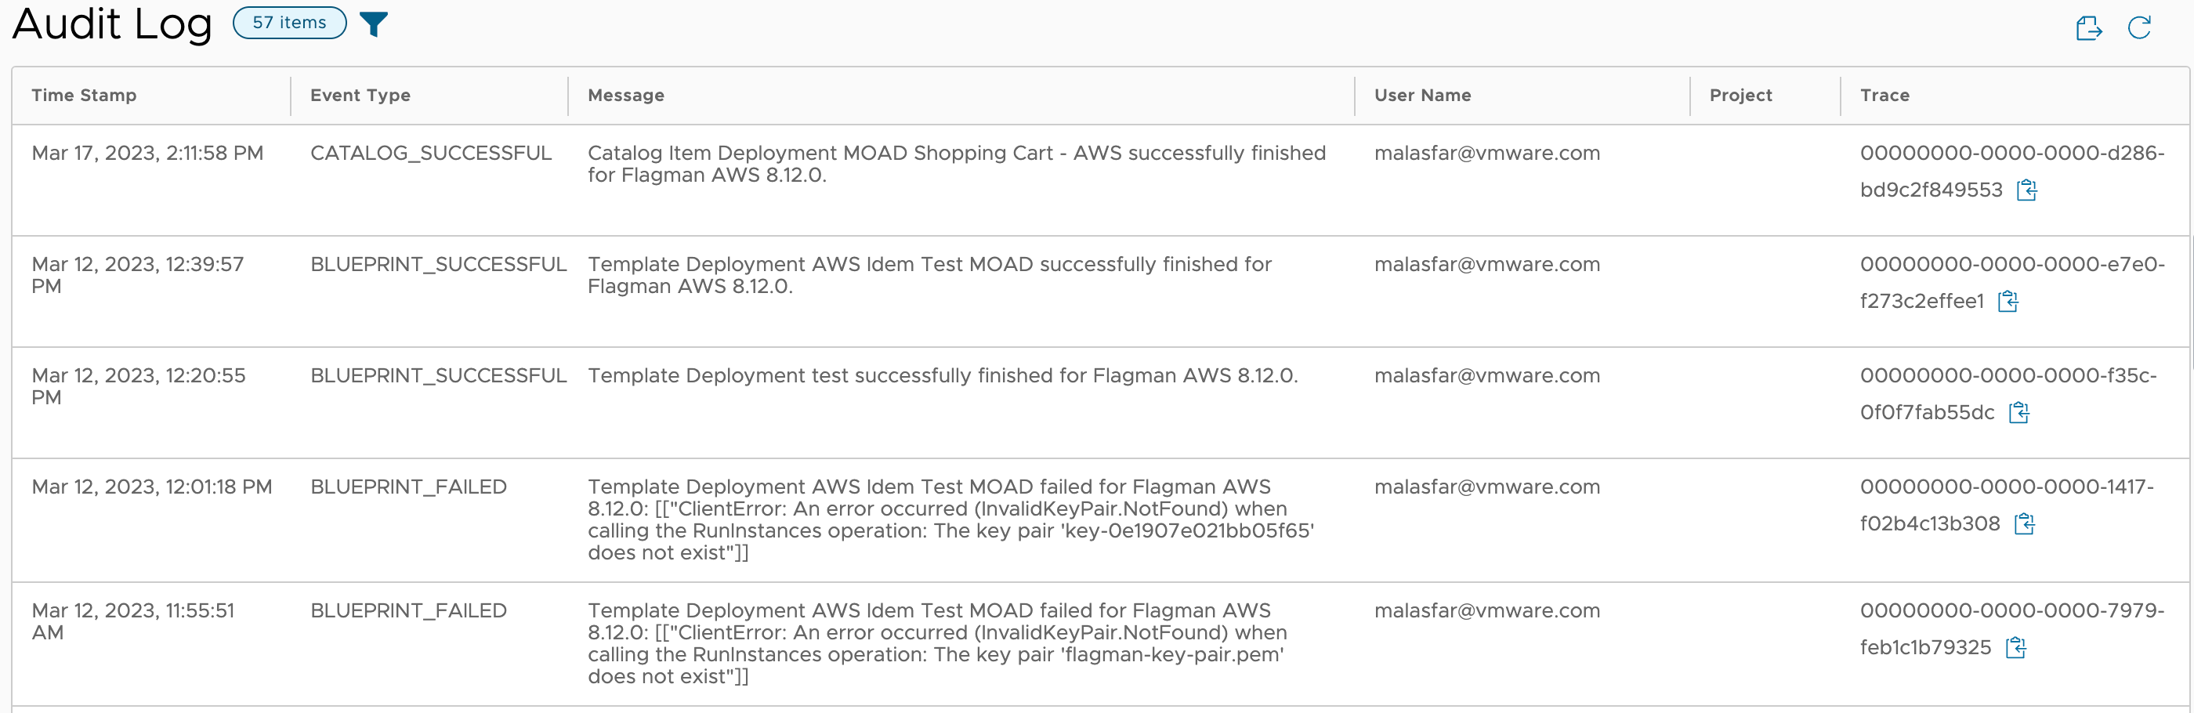Copy trace ID ending bd9c2f849553

[2026, 190]
